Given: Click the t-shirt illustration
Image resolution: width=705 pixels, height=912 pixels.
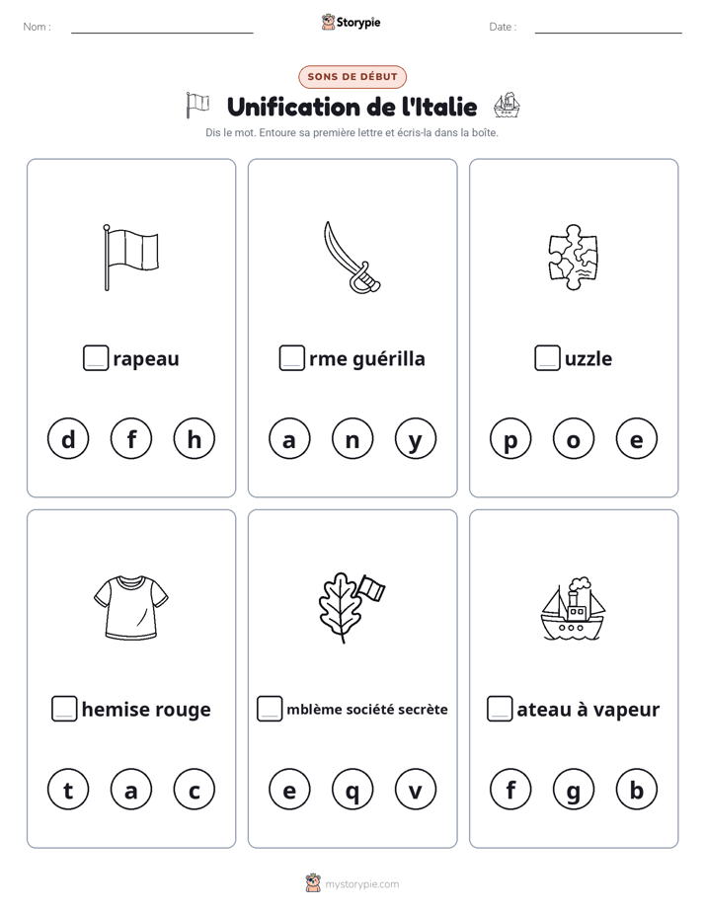Looking at the screenshot, I should (131, 608).
